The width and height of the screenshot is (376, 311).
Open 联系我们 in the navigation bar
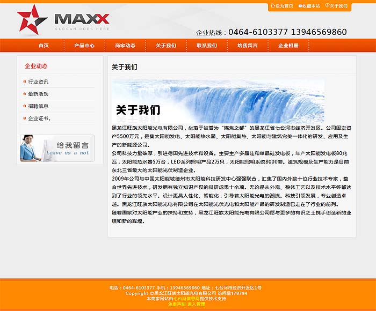coord(207,46)
